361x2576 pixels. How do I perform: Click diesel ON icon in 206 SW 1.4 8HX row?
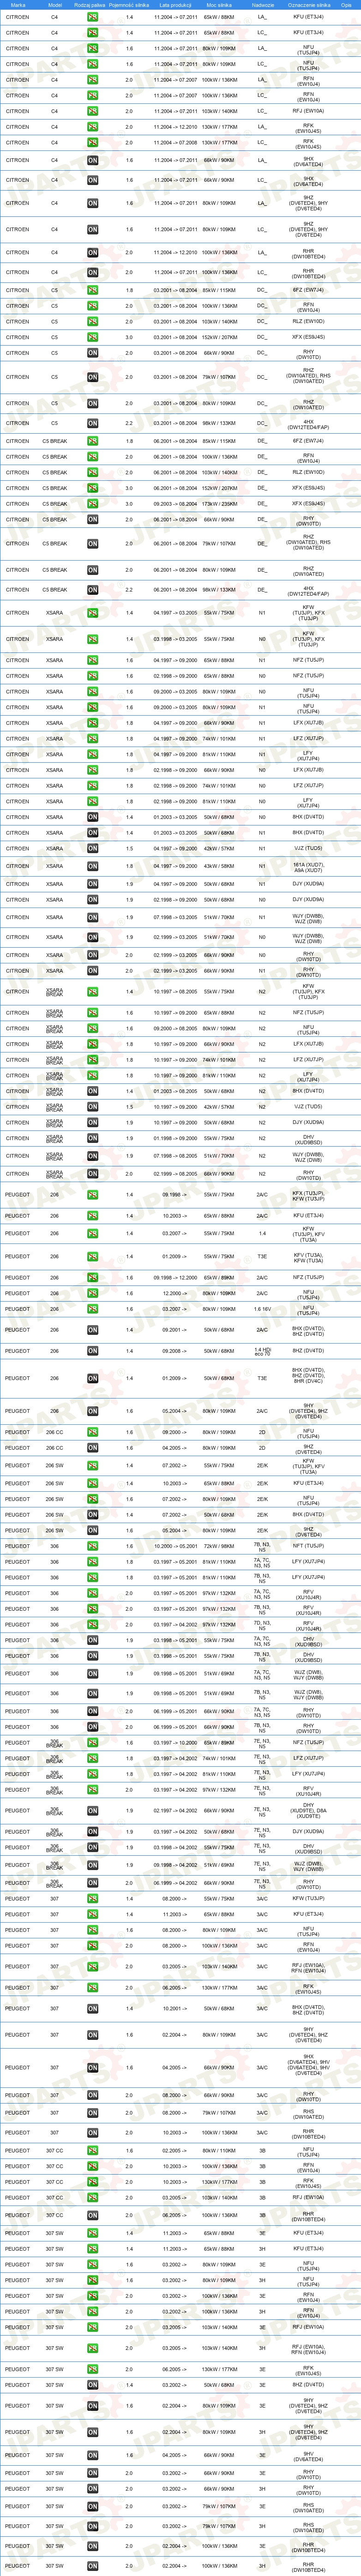click(x=92, y=1514)
